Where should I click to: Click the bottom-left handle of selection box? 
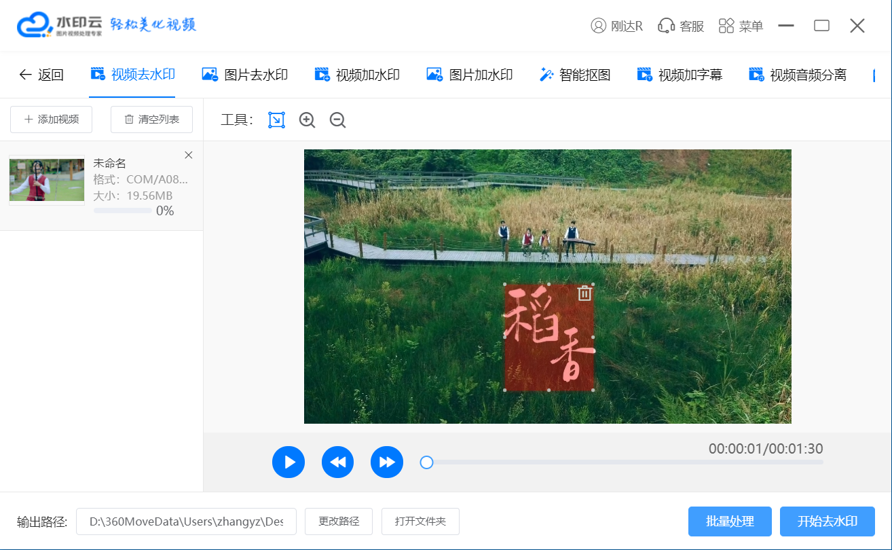505,390
